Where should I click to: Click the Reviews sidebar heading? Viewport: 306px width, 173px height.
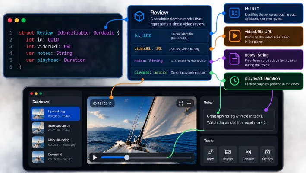tap(41, 102)
